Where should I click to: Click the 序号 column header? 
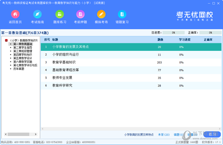(47, 40)
